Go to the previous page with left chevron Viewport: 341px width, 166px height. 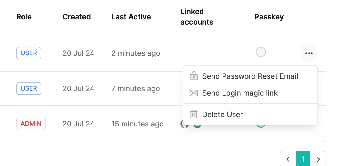click(288, 159)
